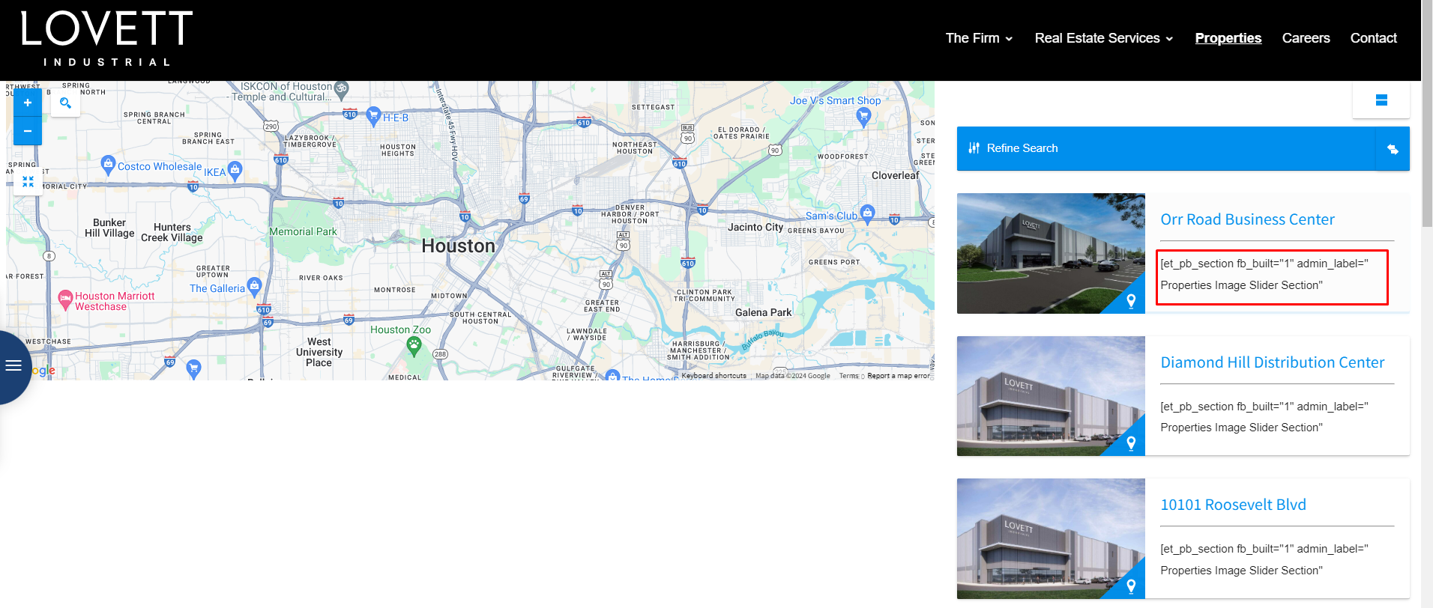Click description text under Orr Road Business Center
1433x608 pixels.
(1264, 275)
